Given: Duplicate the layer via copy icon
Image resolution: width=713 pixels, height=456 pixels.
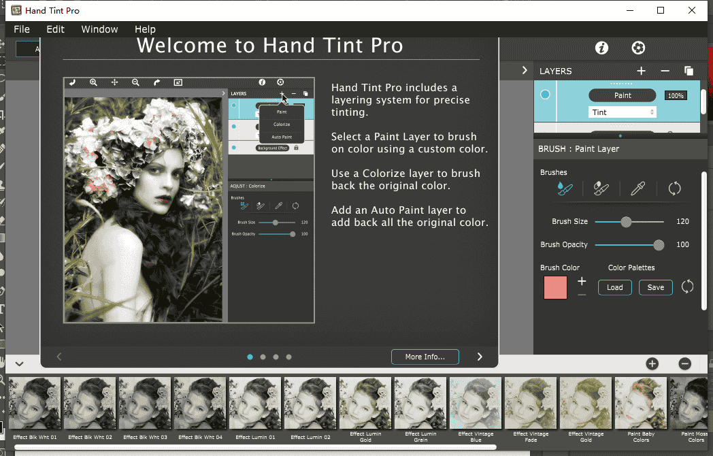Looking at the screenshot, I should pos(689,71).
